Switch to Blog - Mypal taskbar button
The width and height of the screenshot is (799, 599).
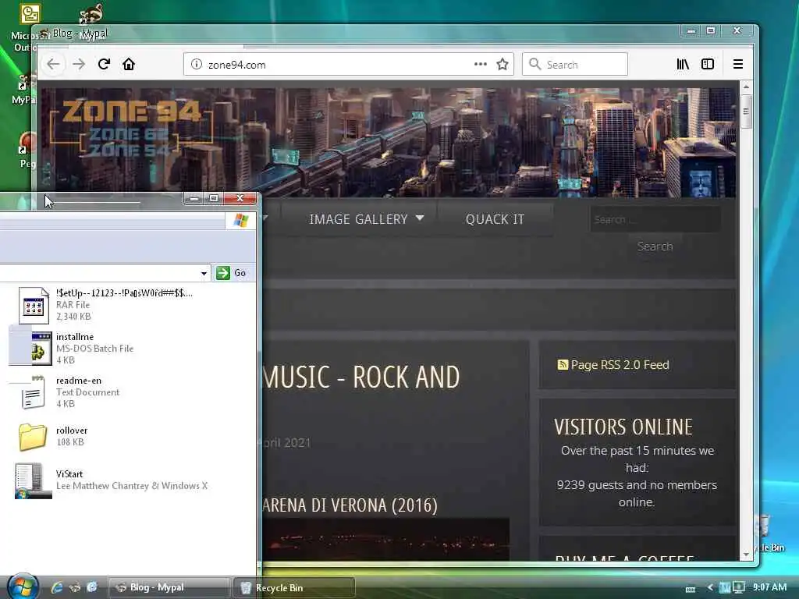169,587
